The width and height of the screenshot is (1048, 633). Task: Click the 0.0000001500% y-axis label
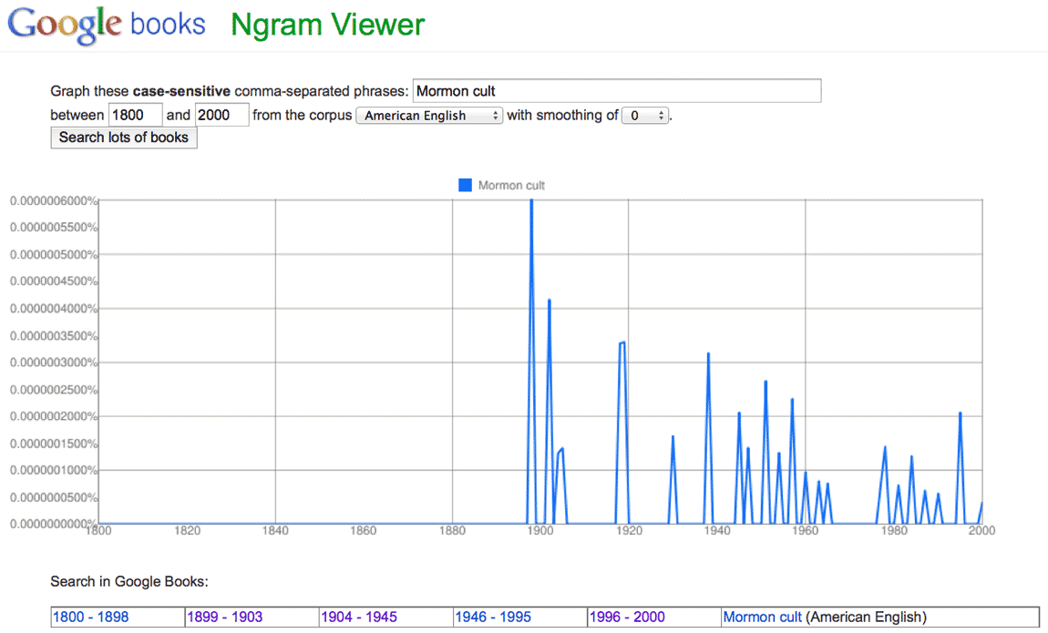54,444
